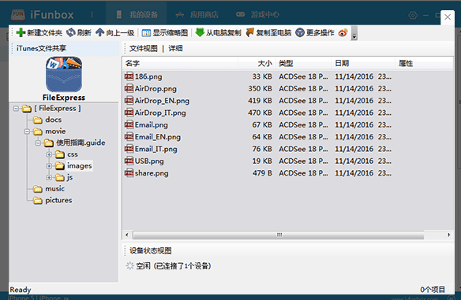Copy from PC (从电脑复制)
This screenshot has height=300, width=461.
[218, 32]
